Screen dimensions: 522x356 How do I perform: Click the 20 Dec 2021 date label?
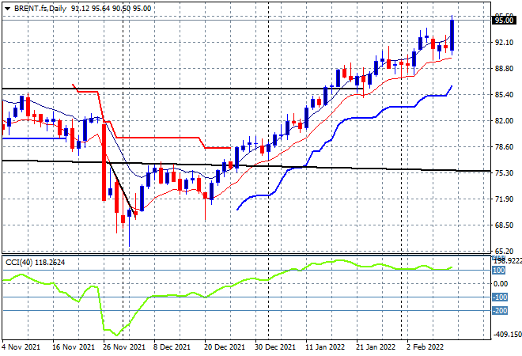click(225, 347)
